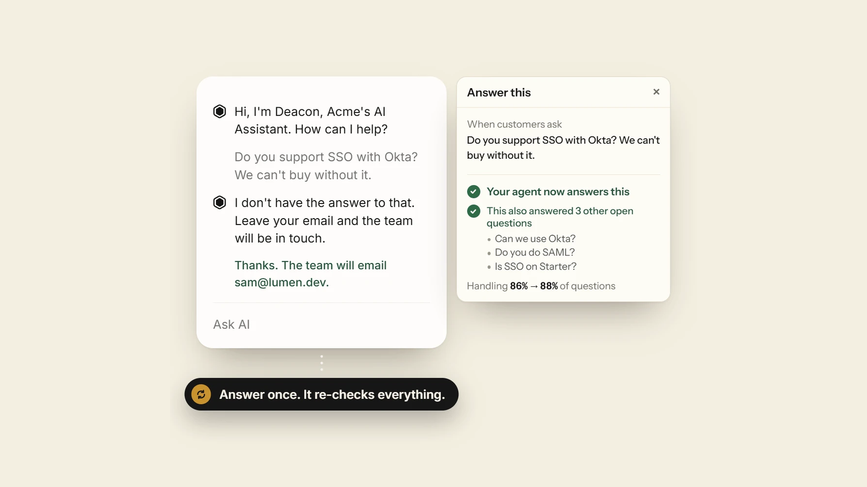Click the question text in the Answer this panel

[564, 148]
